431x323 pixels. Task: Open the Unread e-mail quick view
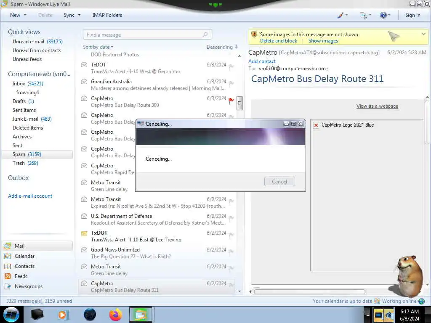37,42
